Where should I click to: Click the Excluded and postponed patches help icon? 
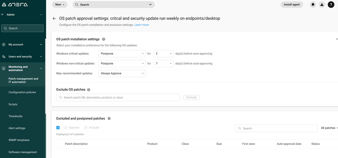tap(109, 118)
